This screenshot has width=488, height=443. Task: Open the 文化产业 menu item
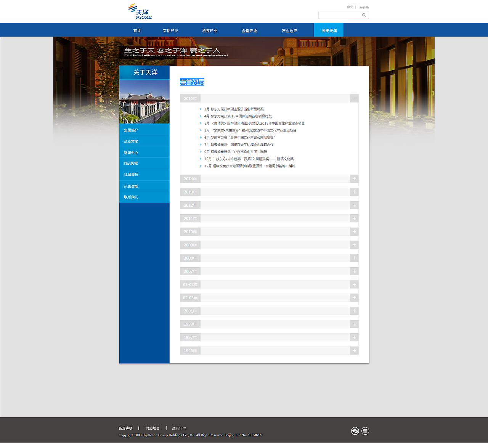[x=170, y=30]
